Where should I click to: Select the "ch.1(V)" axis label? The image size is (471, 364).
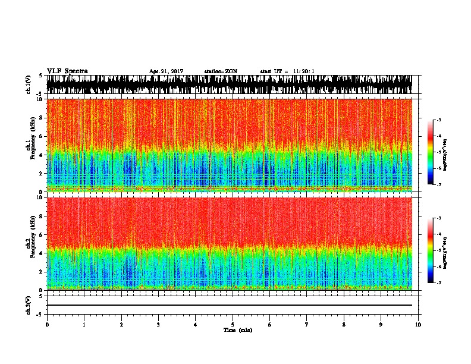click(28, 84)
